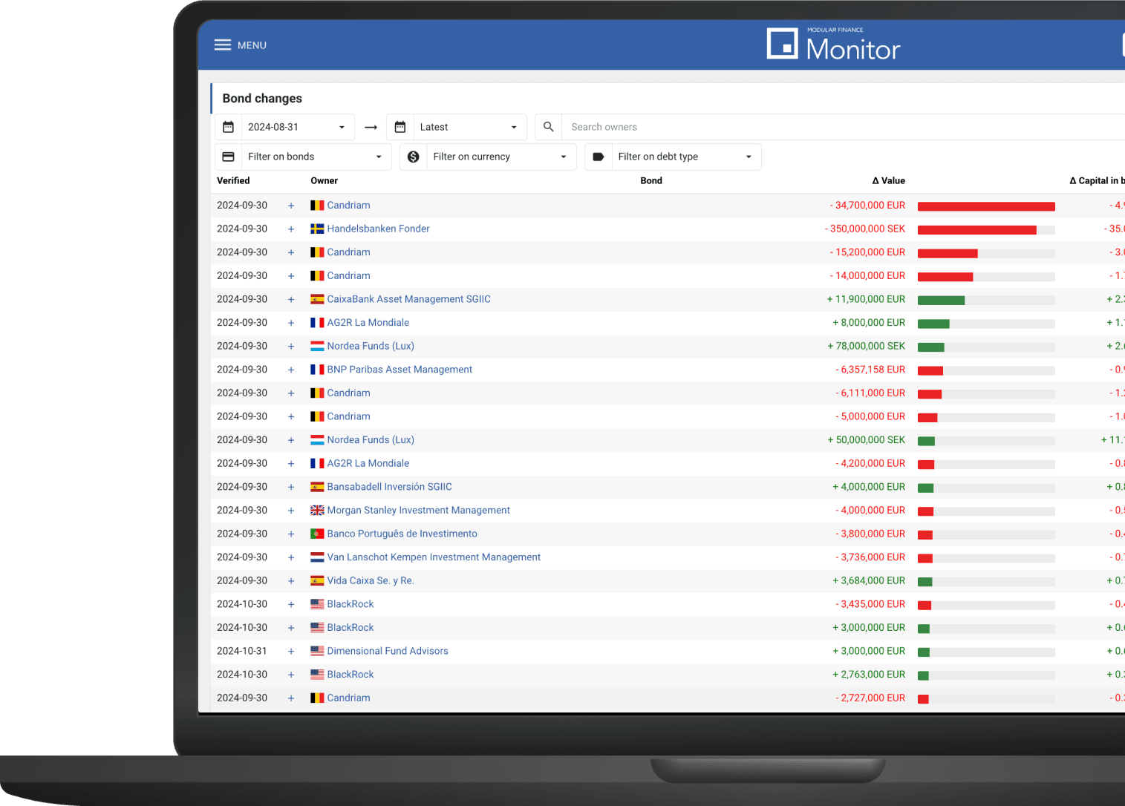Sort by the Verified column header

point(233,180)
